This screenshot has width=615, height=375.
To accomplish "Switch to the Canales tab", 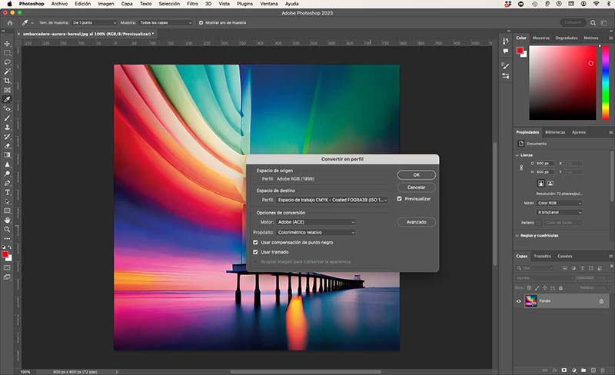I will click(565, 256).
